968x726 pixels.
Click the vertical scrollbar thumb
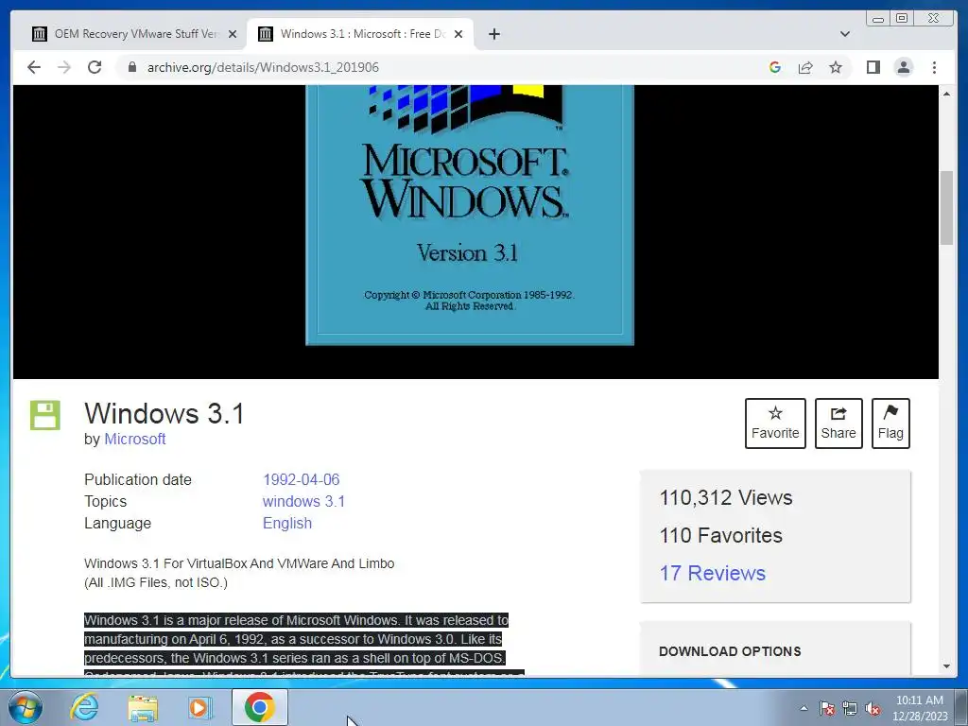(947, 208)
